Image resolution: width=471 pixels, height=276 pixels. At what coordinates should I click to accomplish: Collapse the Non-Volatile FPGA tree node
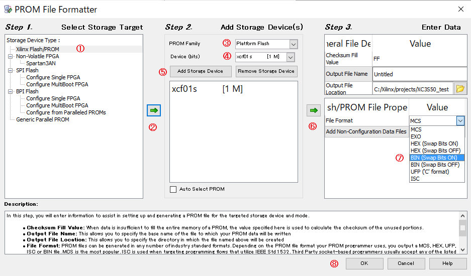pyautogui.click(x=11, y=56)
